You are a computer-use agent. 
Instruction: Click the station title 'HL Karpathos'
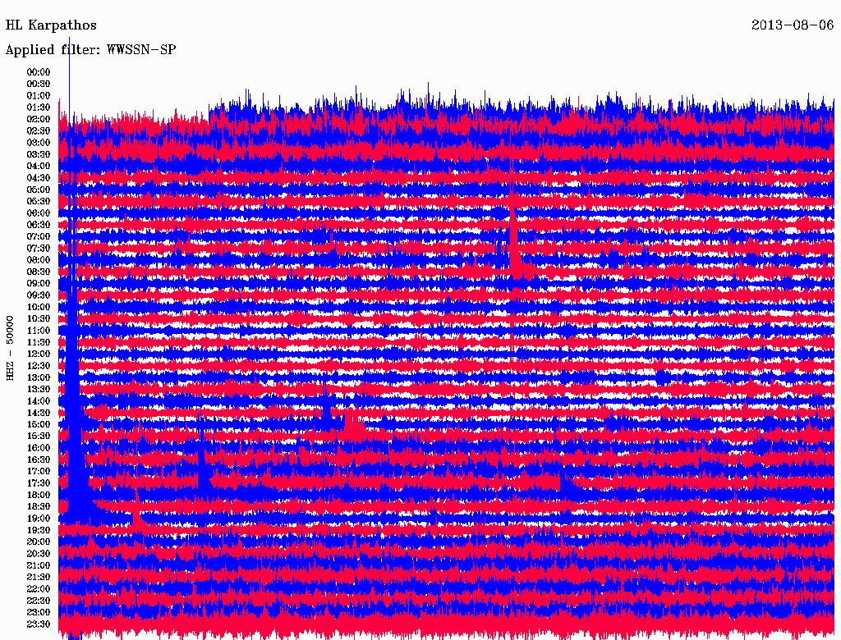click(51, 25)
